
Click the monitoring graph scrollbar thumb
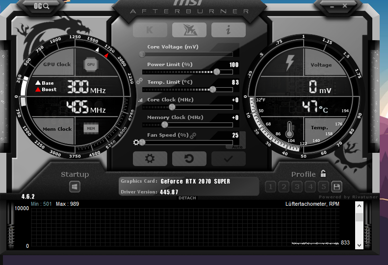point(359,217)
